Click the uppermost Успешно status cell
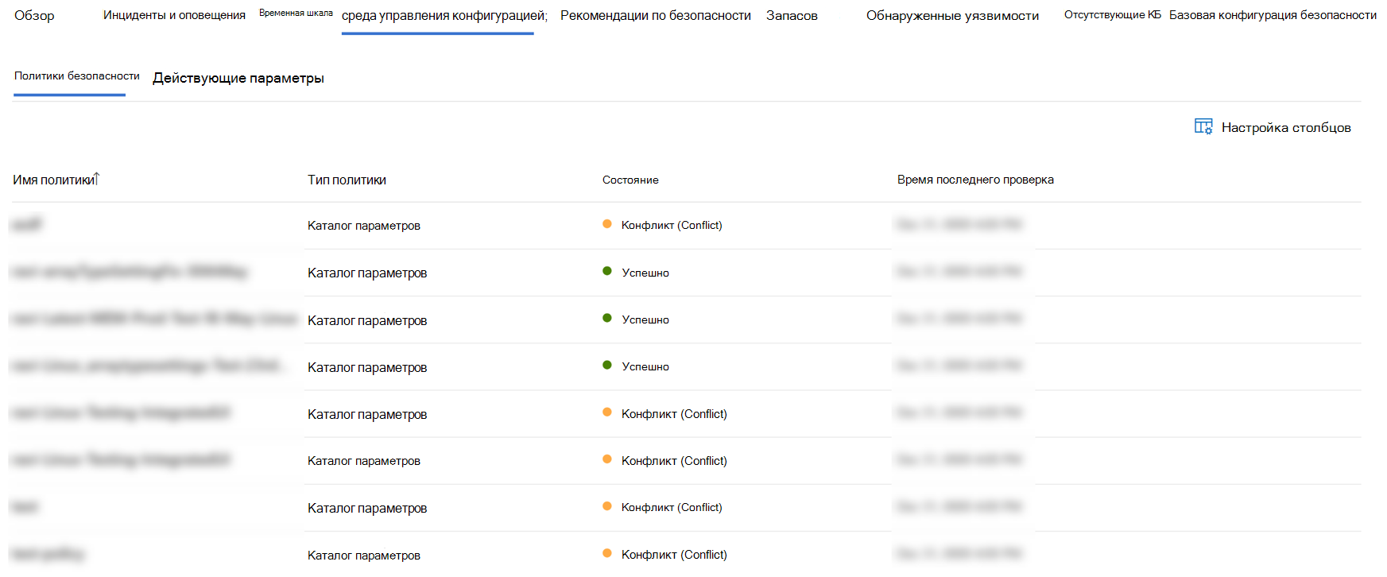Screen dimensions: 1387x577 pos(645,273)
